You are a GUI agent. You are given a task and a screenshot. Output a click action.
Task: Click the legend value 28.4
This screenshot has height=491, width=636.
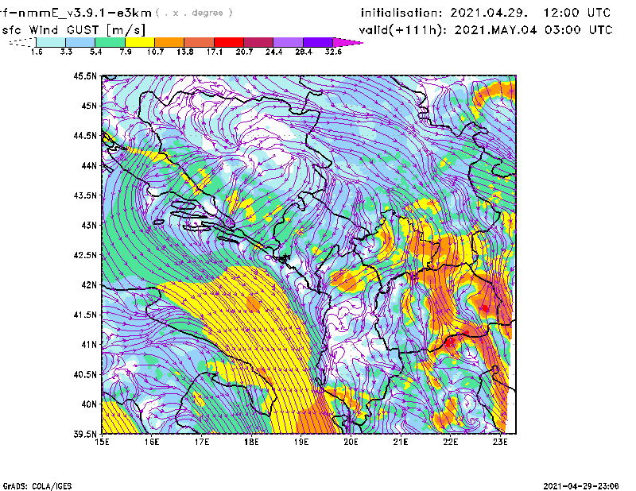(x=304, y=52)
